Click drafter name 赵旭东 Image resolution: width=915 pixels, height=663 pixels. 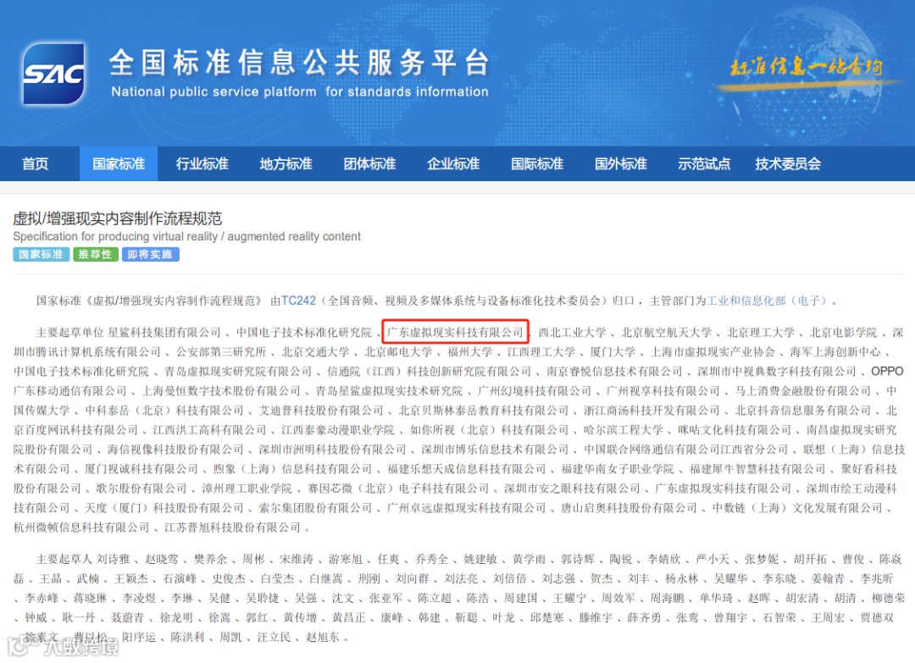pyautogui.click(x=323, y=638)
